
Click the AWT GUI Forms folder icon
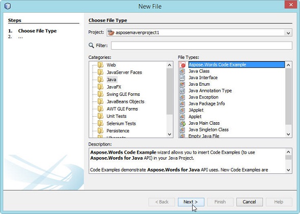pyautogui.click(x=101, y=109)
